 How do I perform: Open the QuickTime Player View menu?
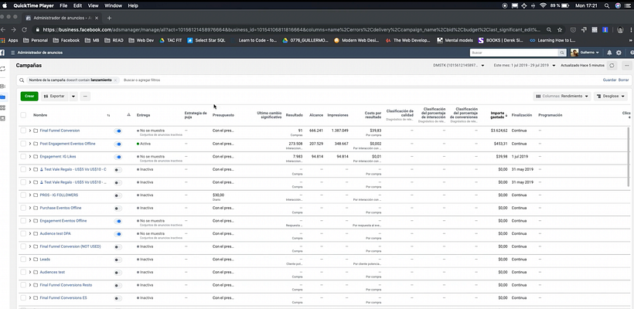pos(93,5)
